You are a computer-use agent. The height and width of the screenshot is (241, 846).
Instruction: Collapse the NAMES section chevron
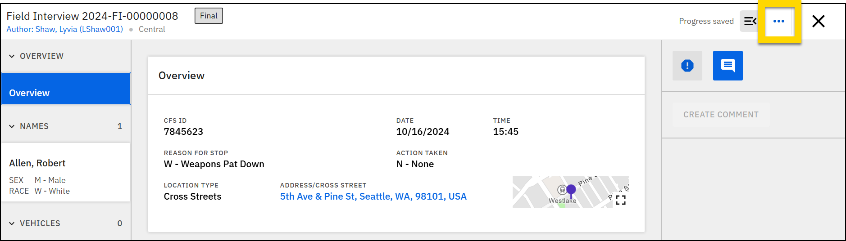[x=12, y=126]
